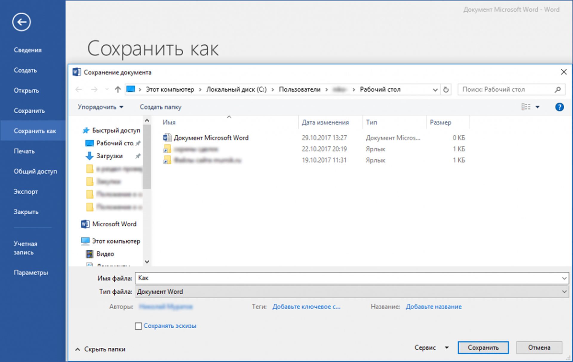This screenshot has height=362, width=573.
Task: Change the file view layout icon
Action: tap(526, 107)
